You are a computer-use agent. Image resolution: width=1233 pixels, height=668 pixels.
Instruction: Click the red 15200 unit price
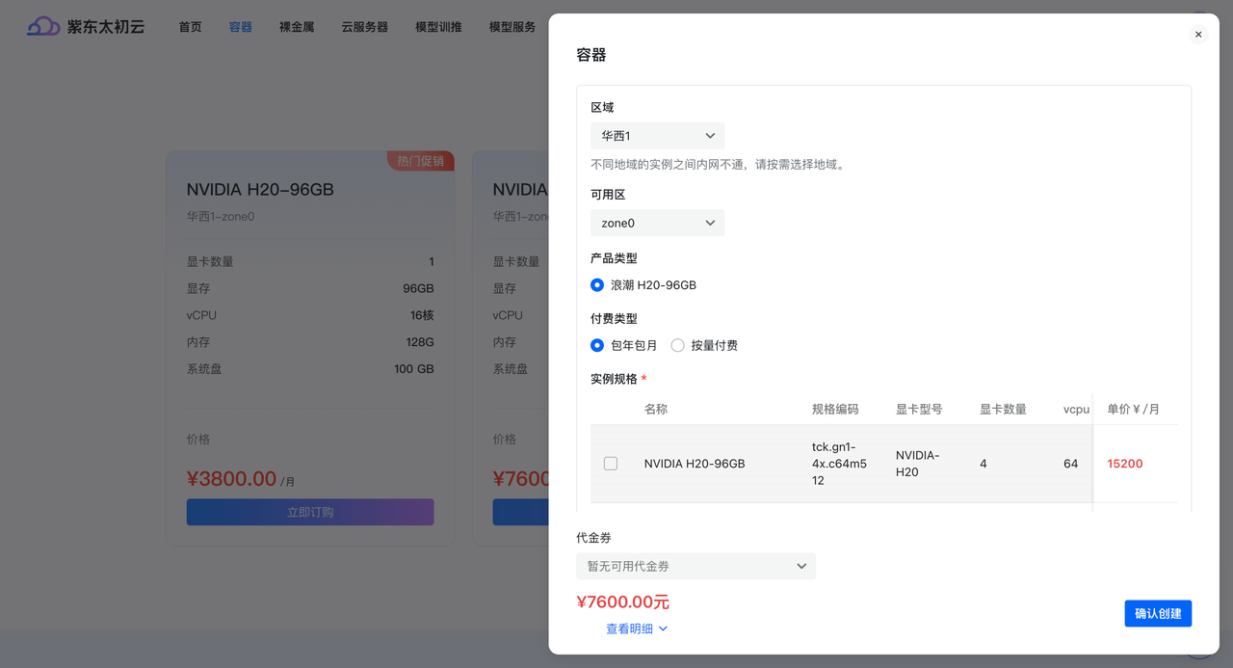(x=1124, y=463)
